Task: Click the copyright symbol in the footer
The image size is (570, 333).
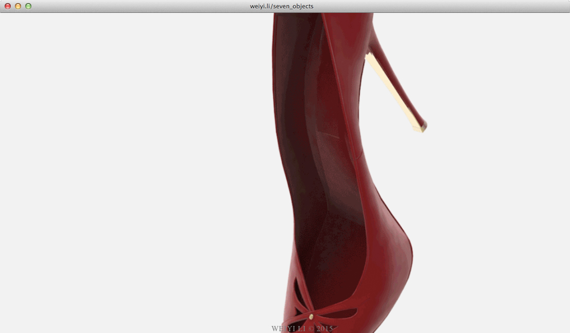Action: pyautogui.click(x=311, y=328)
